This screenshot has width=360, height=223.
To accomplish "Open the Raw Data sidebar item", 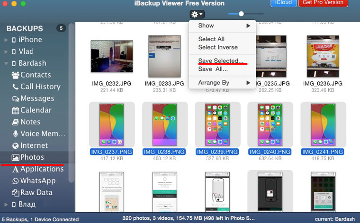I will [36, 193].
